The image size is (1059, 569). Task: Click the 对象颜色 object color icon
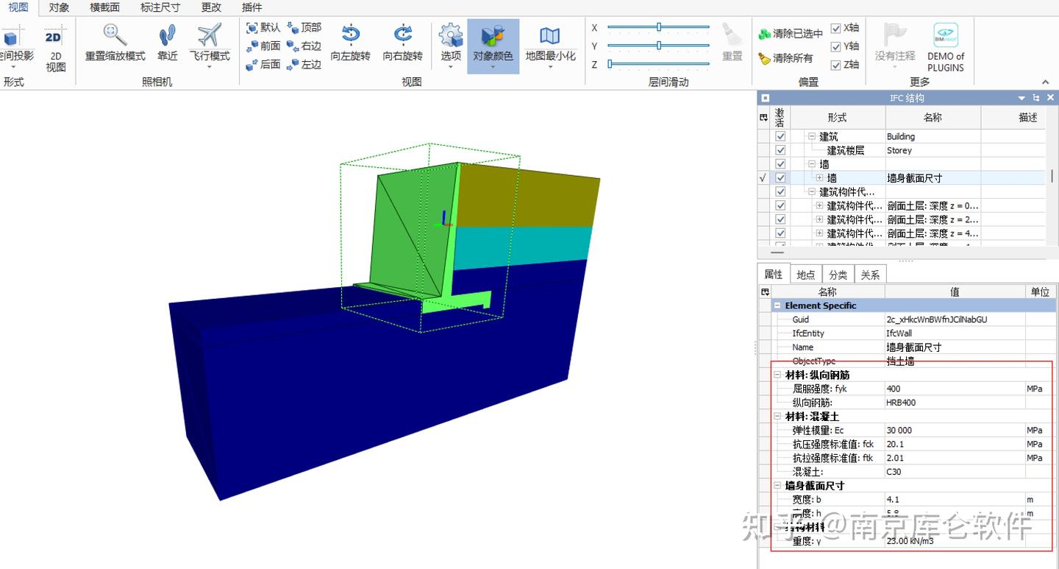pos(493,35)
